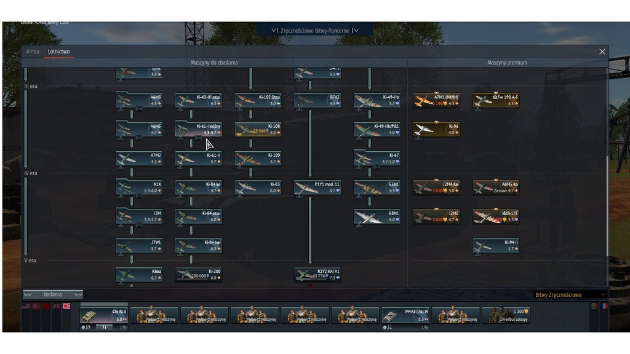Select the A6M5 aircraft card
This screenshot has height=354, width=630.
click(x=139, y=129)
